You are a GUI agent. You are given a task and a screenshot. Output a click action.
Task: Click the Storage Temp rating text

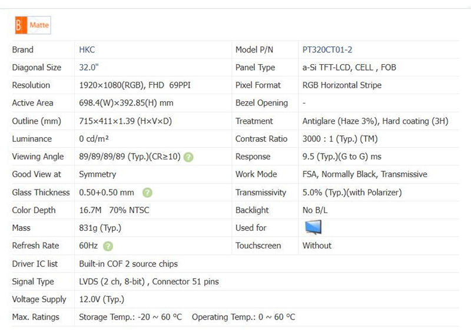(130, 317)
